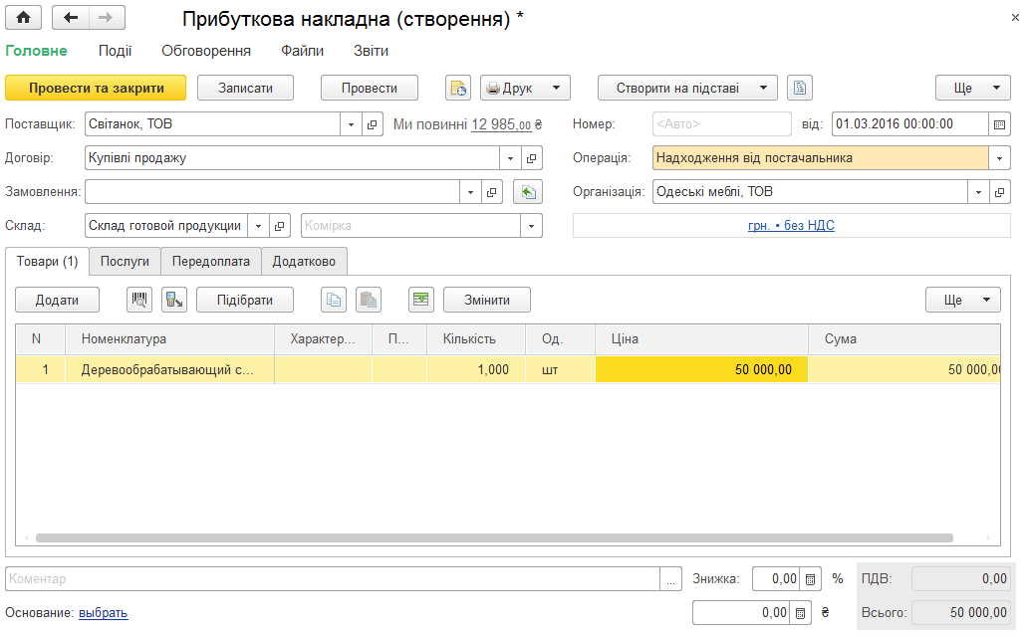
Task: Navigate forward with the right arrow
Action: click(107, 18)
